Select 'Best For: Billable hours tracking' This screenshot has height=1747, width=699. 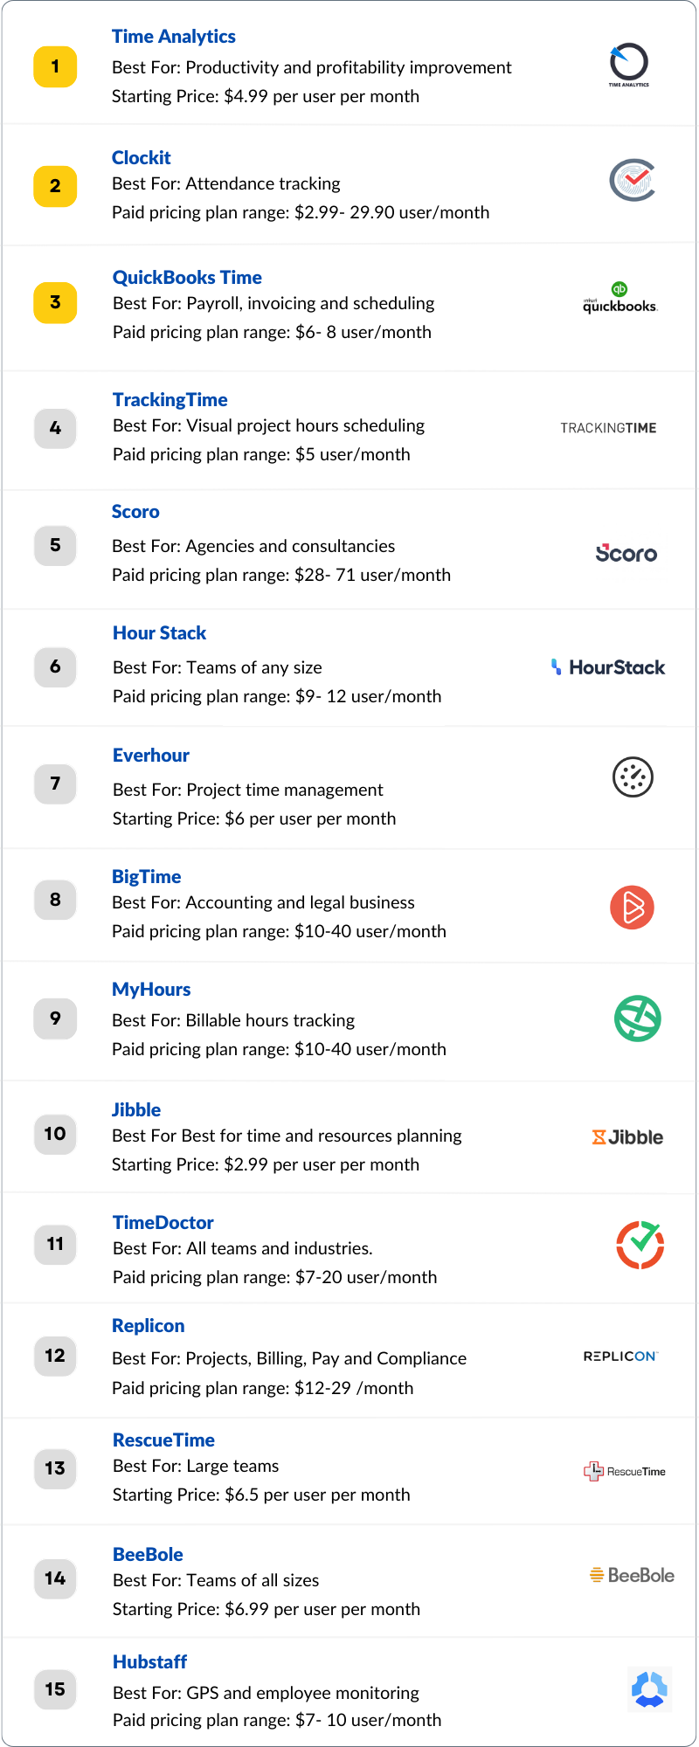(233, 1021)
